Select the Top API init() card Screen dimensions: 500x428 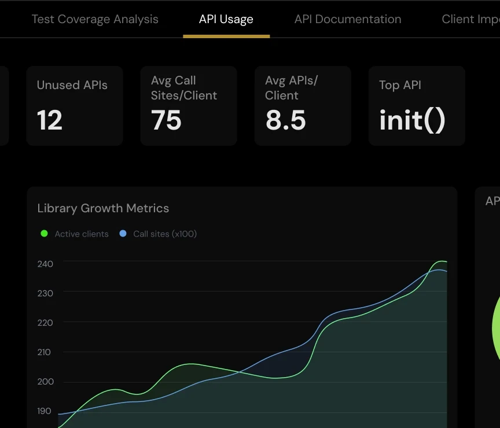416,105
